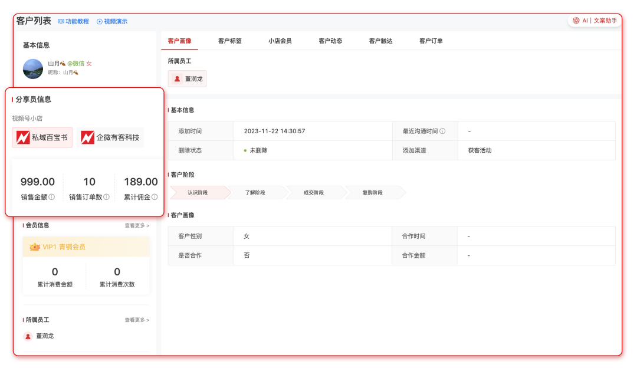The height and width of the screenshot is (368, 637).
Task: Open the AI 文案助手 assistant
Action: pyautogui.click(x=595, y=21)
